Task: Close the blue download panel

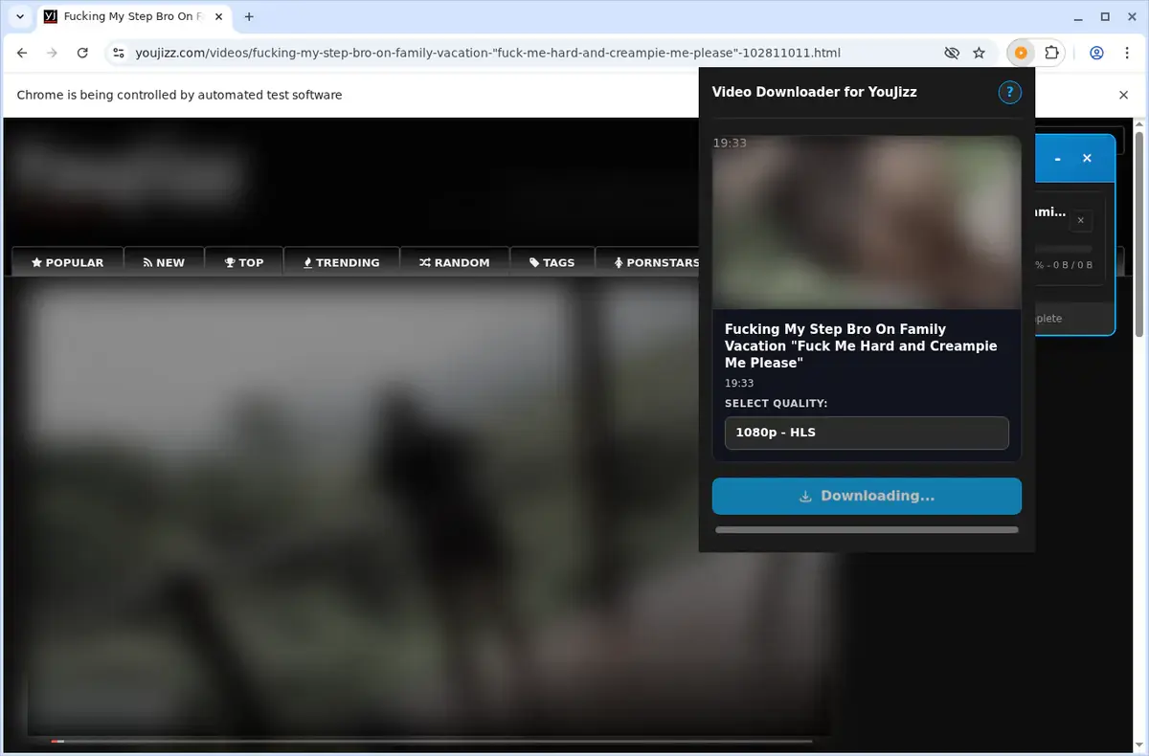Action: 1087,158
